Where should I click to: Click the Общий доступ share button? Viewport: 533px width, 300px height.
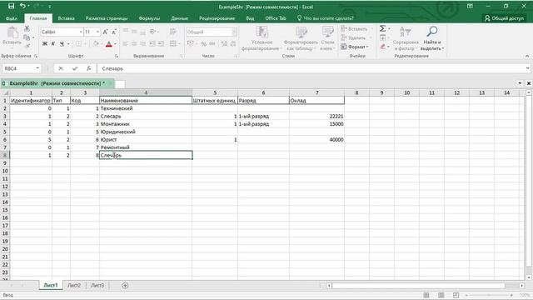pyautogui.click(x=504, y=18)
